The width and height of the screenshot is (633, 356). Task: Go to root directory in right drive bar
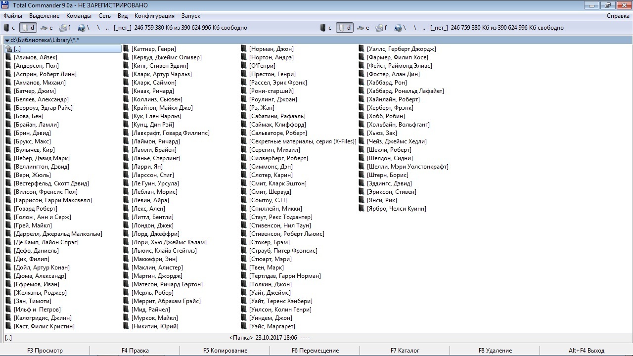415,28
